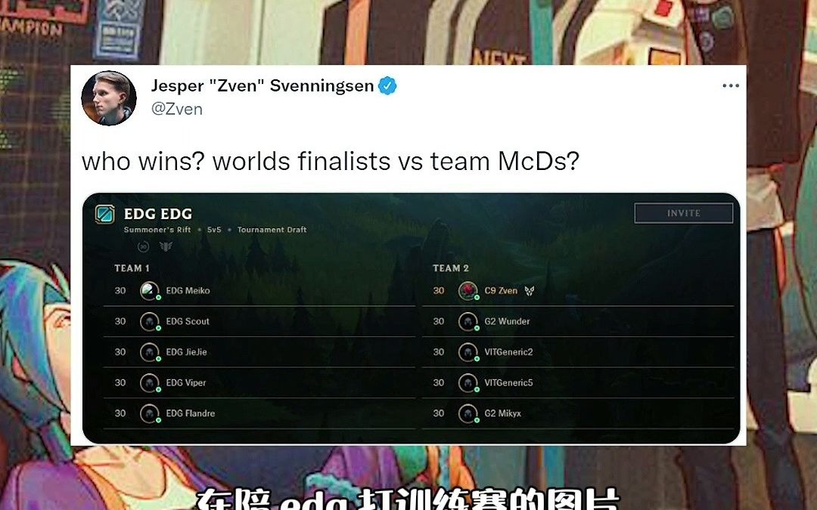Screen dimensions: 817x510
Task: Select the G2 Mikyx player row
Action: (578, 414)
